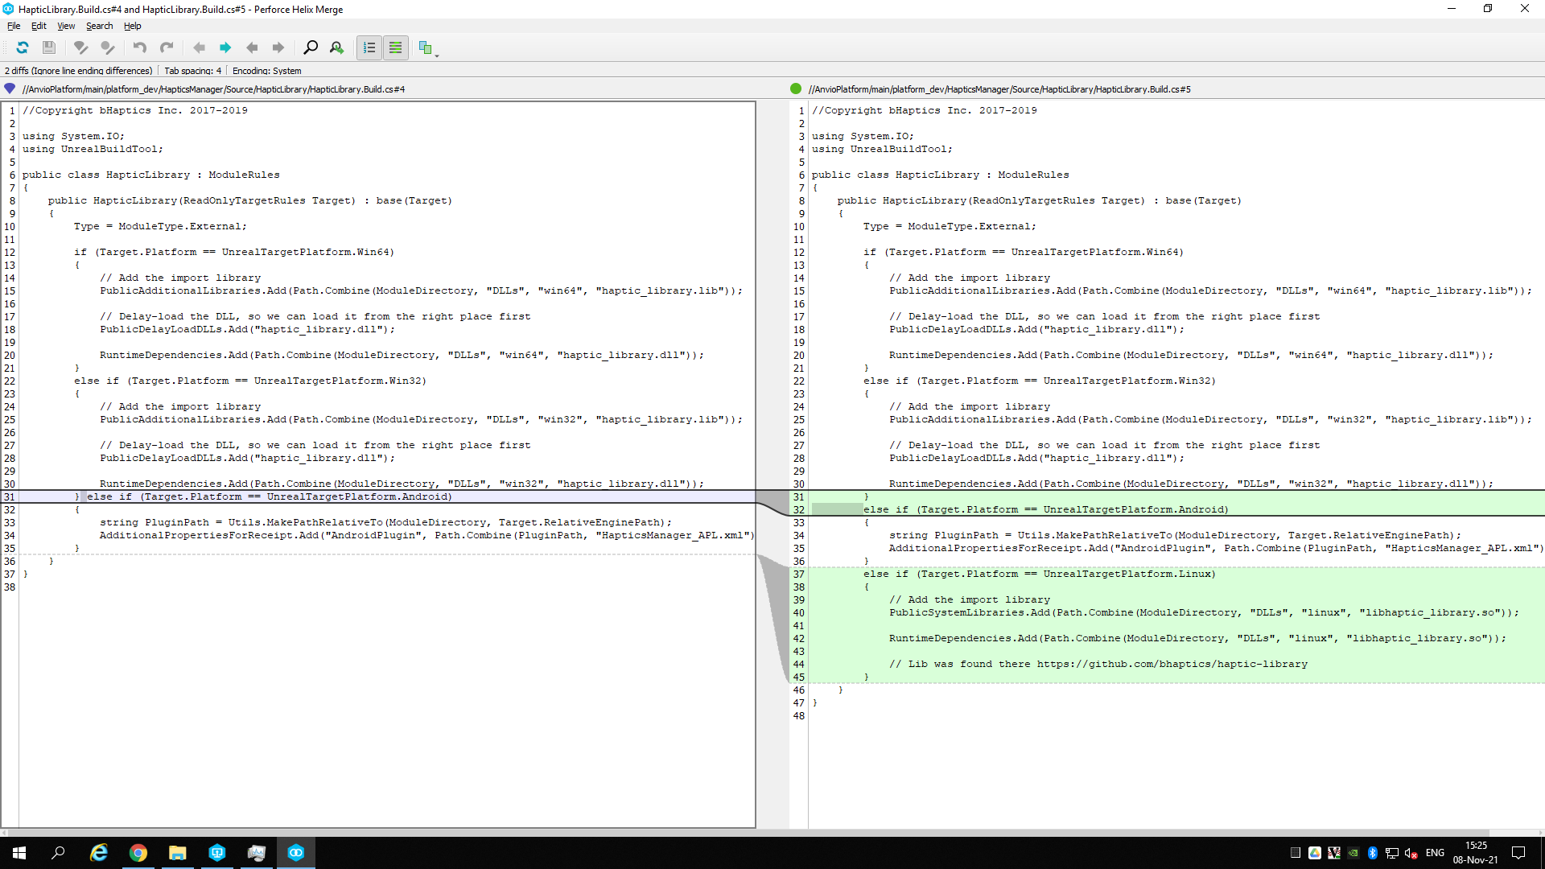Screen dimensions: 1545x869
Task: Select the HapticLibrary.Build.cs#5 file path text
Action: point(999,89)
